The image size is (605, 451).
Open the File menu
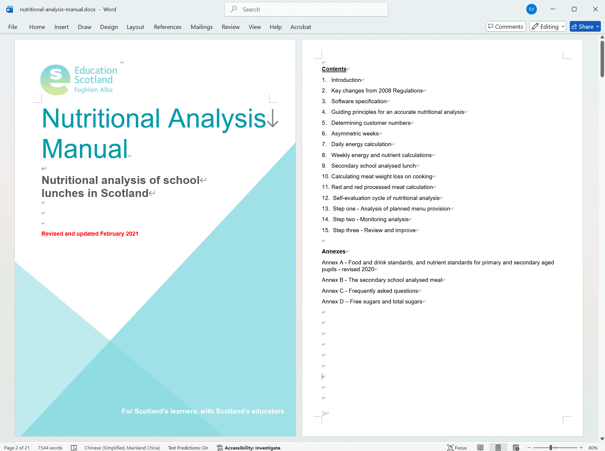pyautogui.click(x=13, y=27)
